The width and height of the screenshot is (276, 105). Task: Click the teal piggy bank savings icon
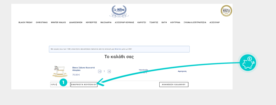click(x=247, y=62)
